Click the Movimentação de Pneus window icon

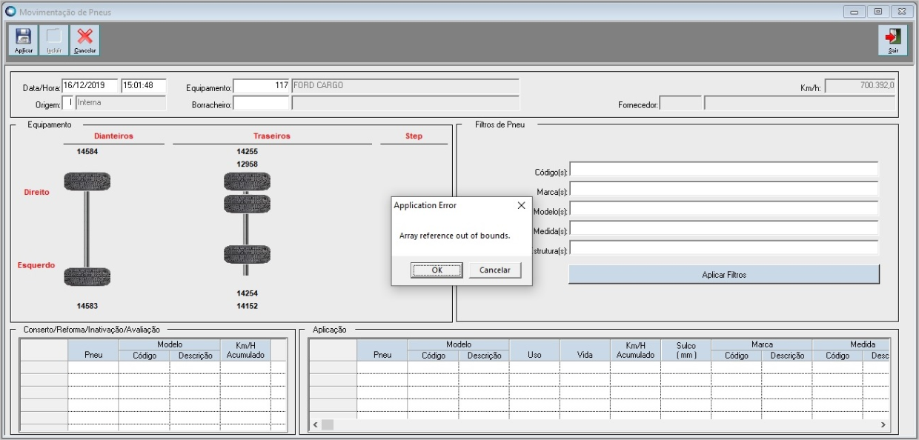pyautogui.click(x=10, y=12)
